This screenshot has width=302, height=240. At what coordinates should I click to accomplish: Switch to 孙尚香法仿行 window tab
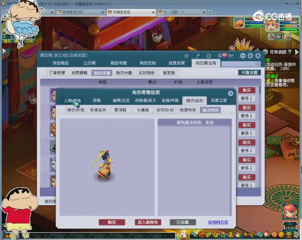click(81, 12)
